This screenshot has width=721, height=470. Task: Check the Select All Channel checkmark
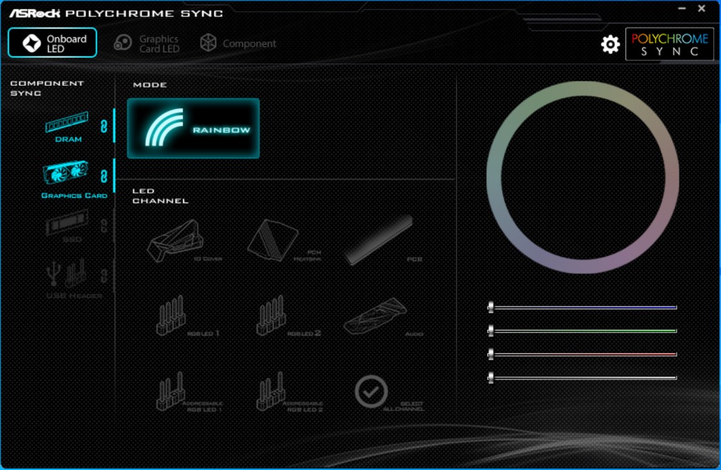(371, 390)
